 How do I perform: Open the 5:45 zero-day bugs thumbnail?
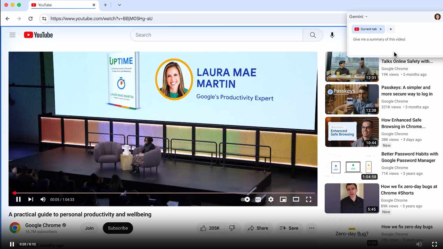tap(352, 198)
